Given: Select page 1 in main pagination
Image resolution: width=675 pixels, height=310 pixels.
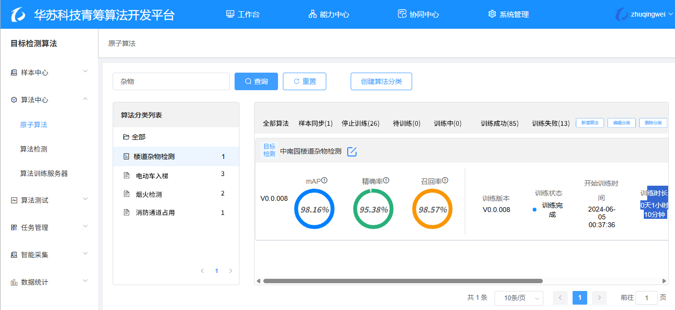Looking at the screenshot, I should [x=580, y=298].
